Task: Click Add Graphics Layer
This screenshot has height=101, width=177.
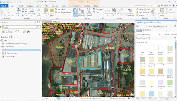Action: click(x=63, y=12)
